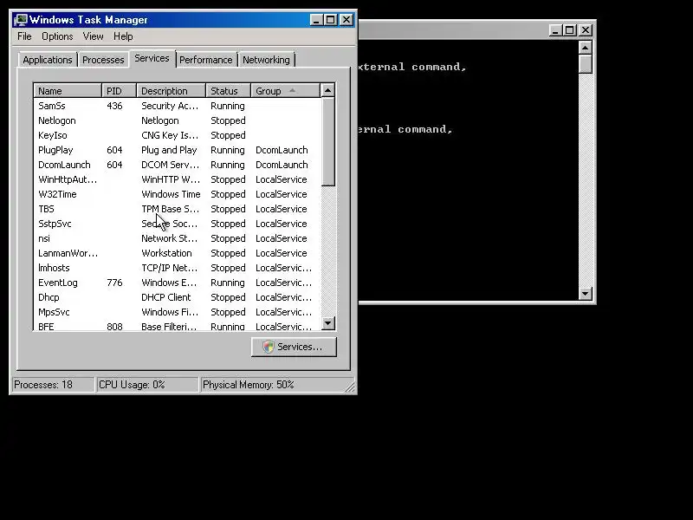Open the File menu
Viewport: 693px width, 520px height.
coord(24,36)
